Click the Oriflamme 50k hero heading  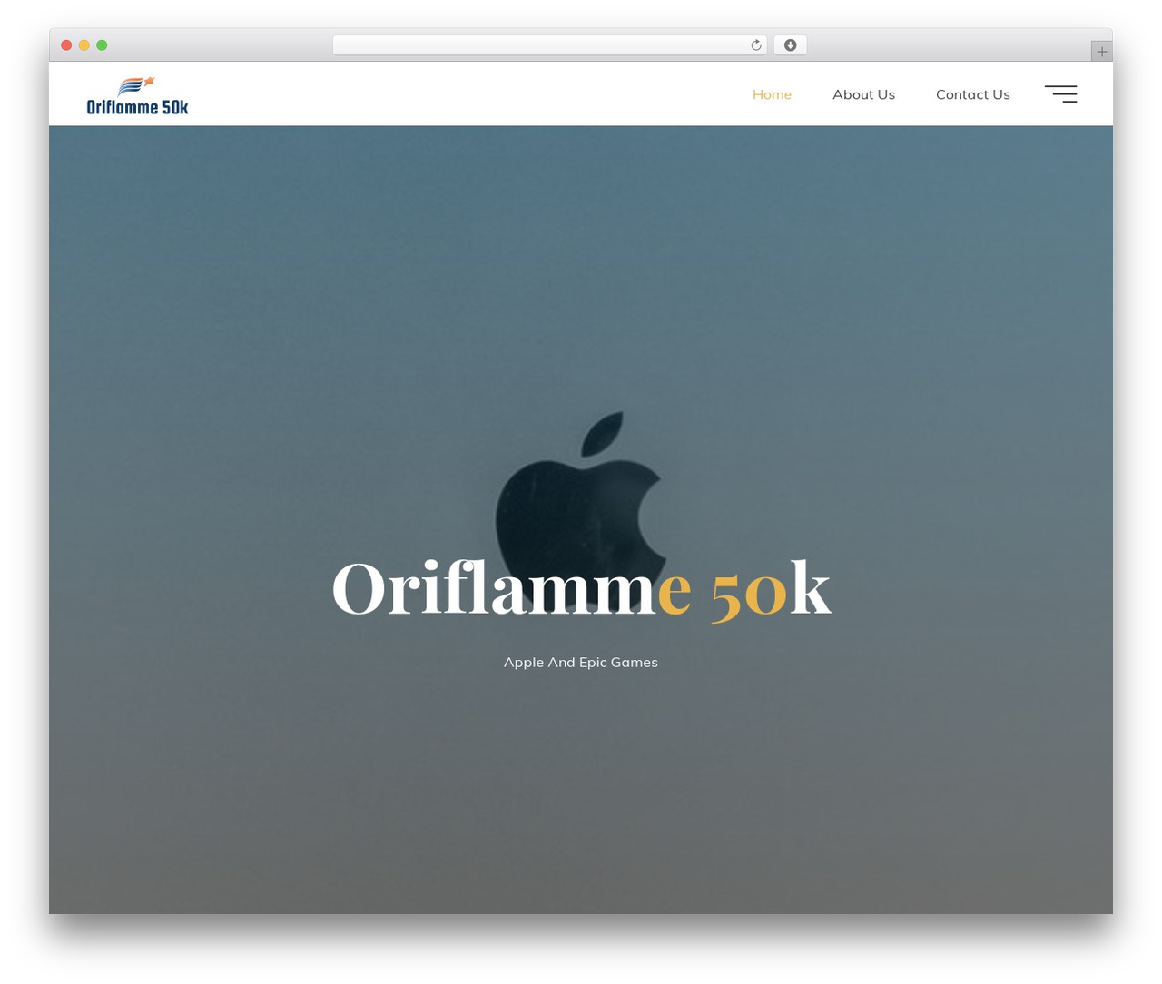coord(581,589)
